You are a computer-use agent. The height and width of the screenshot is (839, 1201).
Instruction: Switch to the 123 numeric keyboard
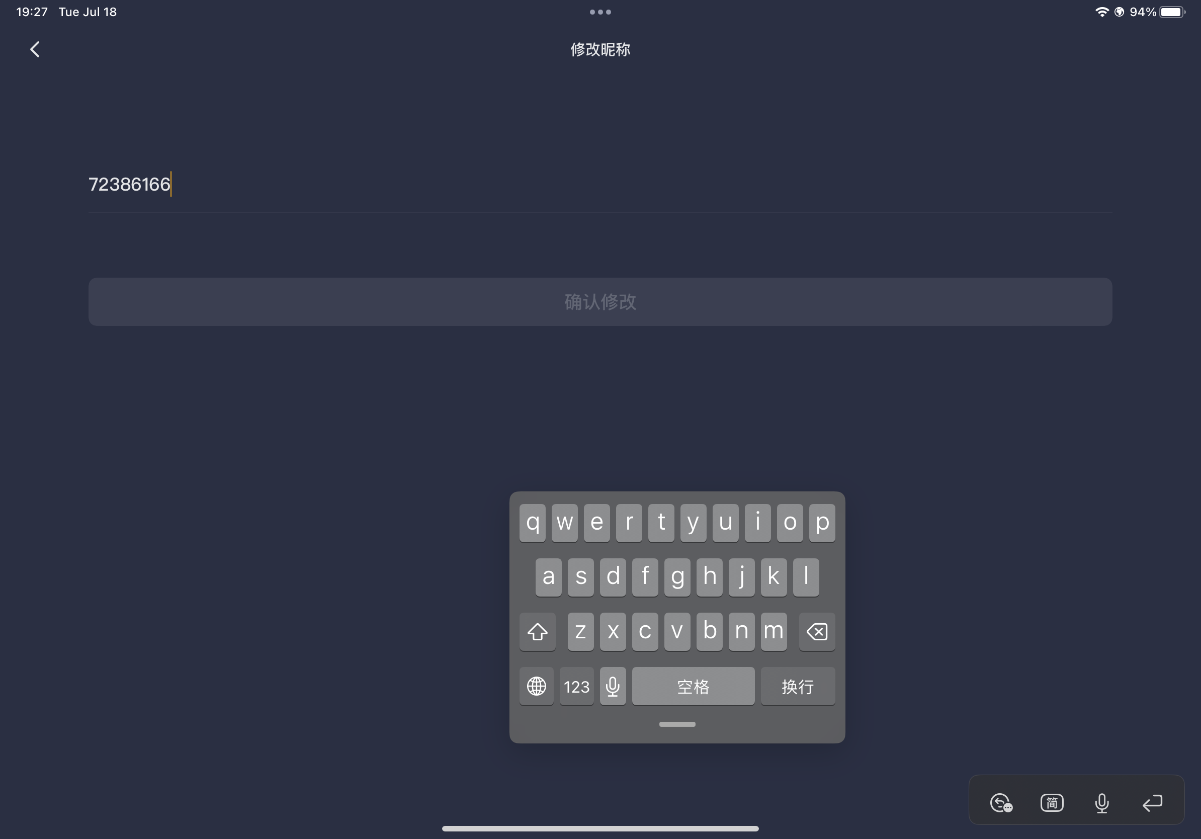coord(576,686)
